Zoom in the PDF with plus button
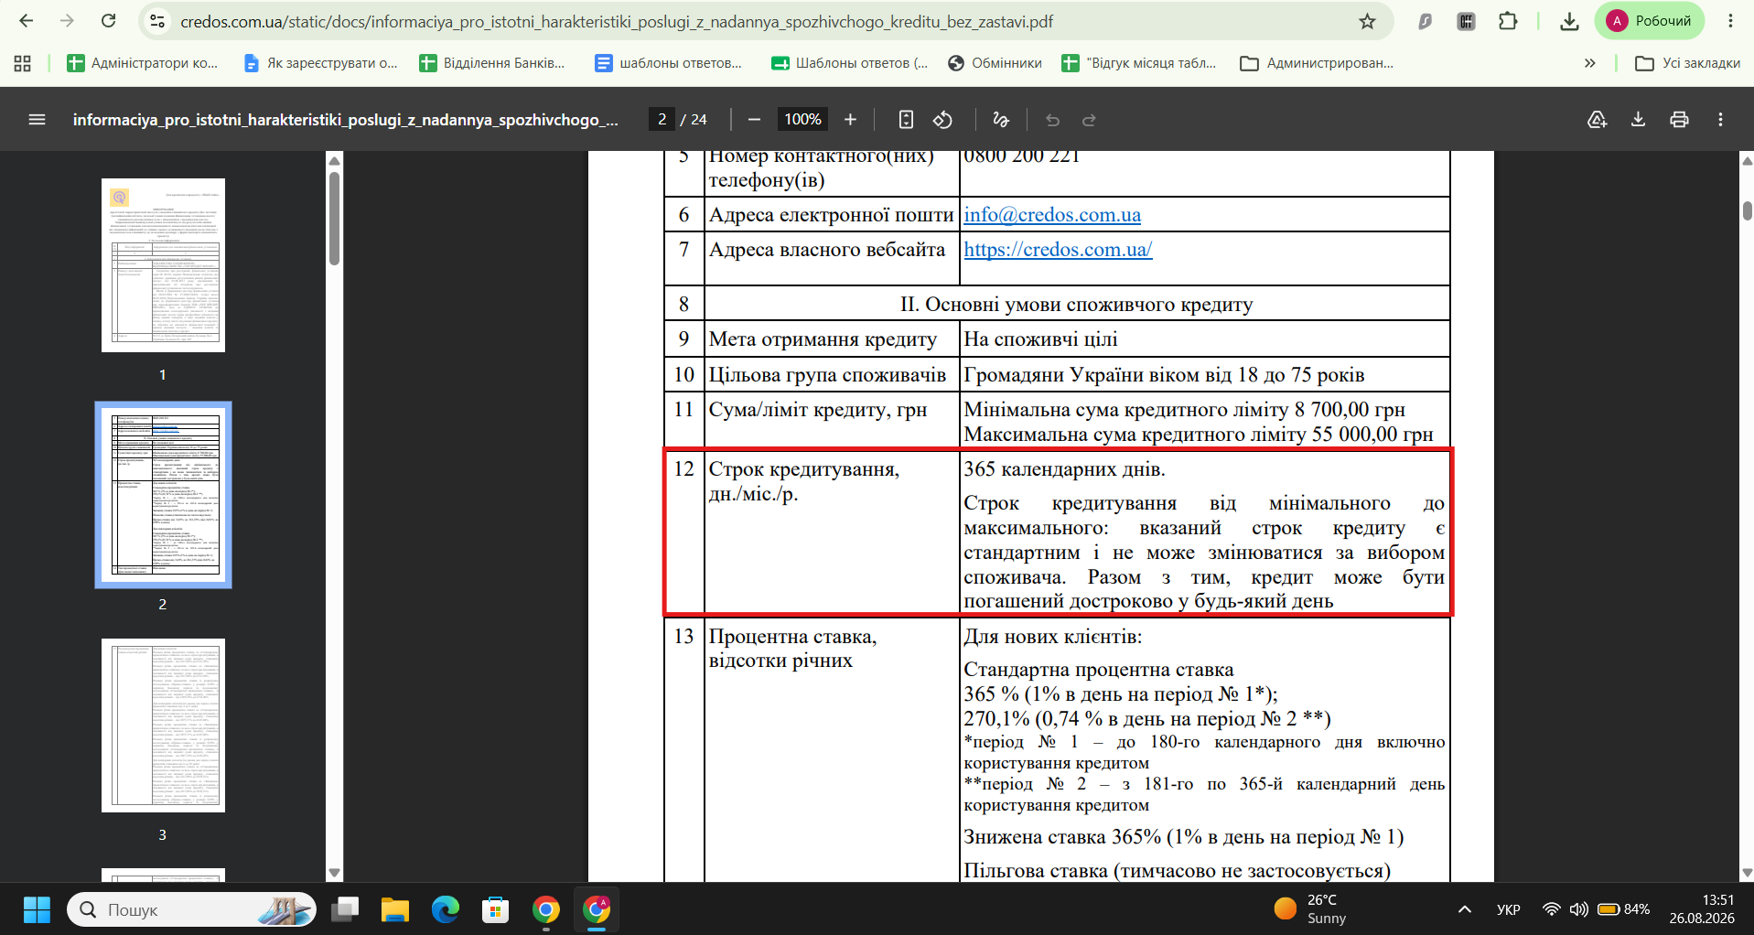The image size is (1754, 935). (x=850, y=119)
